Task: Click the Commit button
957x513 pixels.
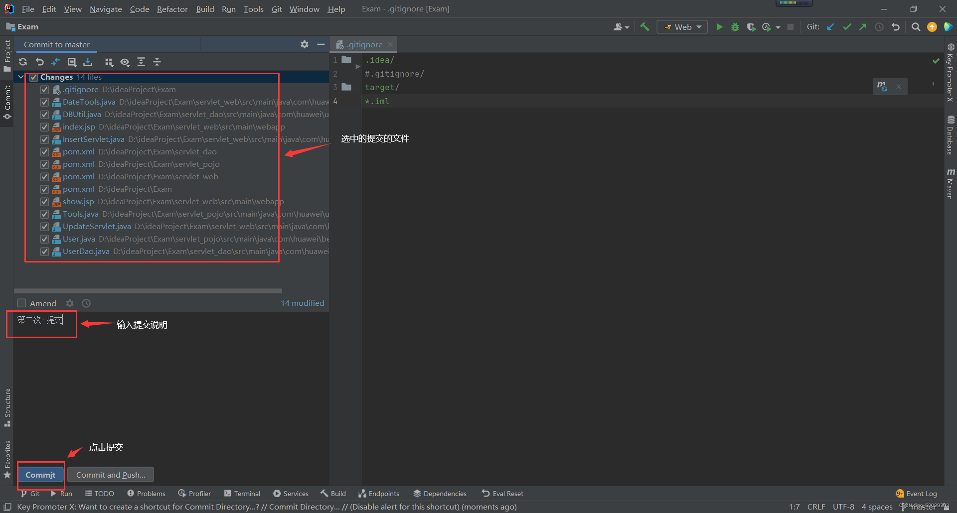Action: click(x=41, y=475)
